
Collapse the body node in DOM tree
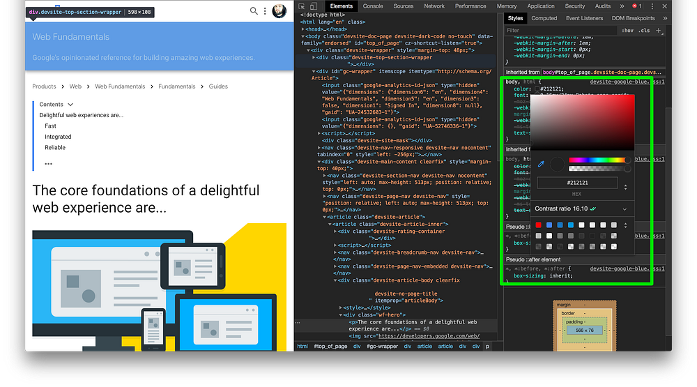303,36
